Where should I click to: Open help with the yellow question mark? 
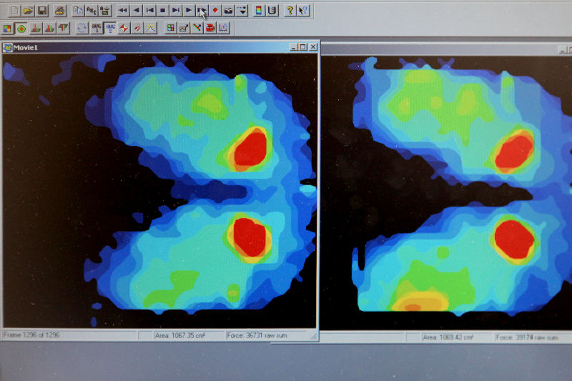pos(290,11)
